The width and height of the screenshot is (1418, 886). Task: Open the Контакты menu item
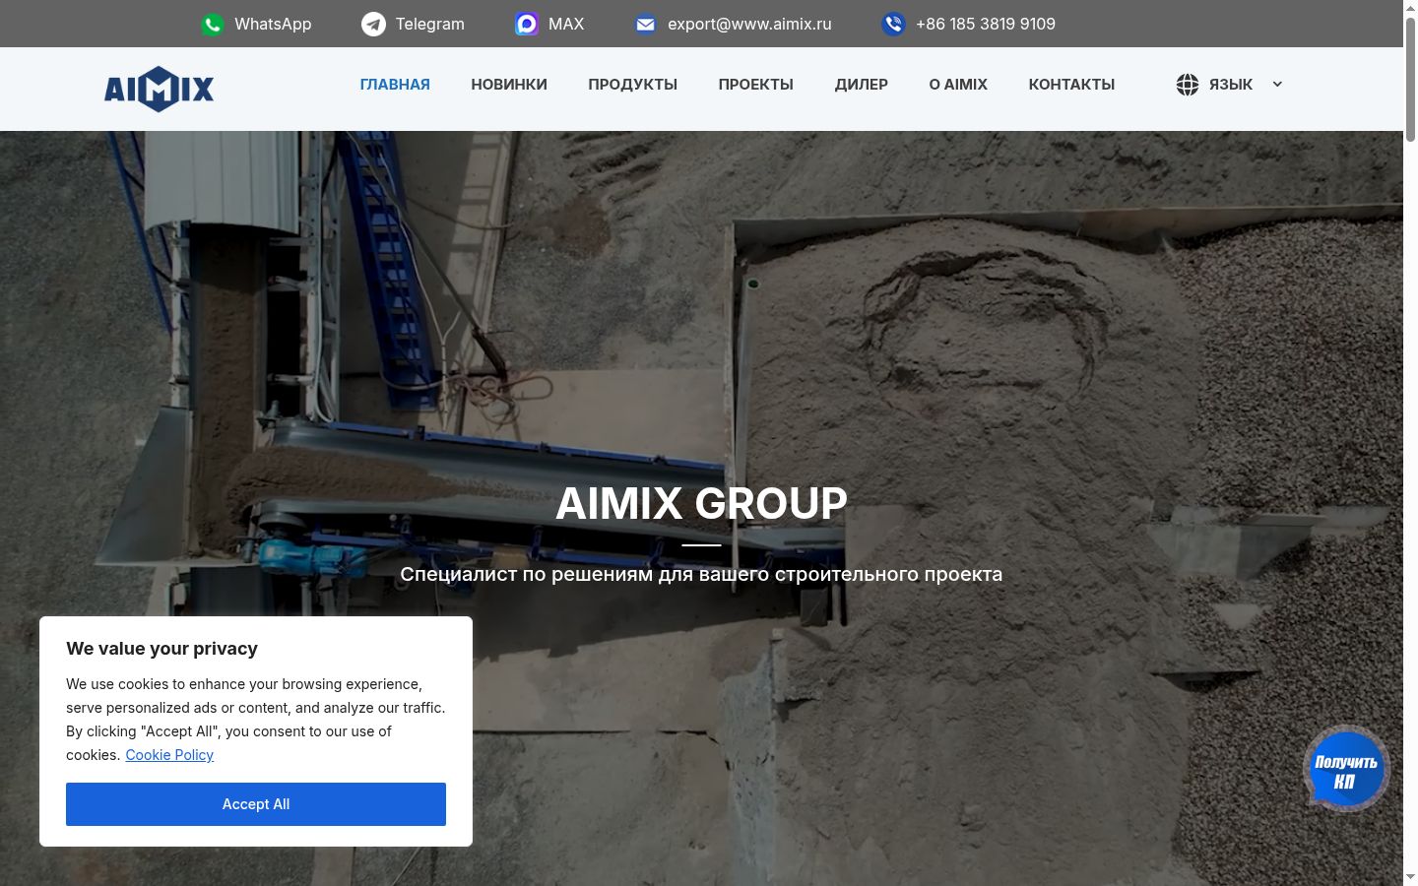pos(1071,85)
